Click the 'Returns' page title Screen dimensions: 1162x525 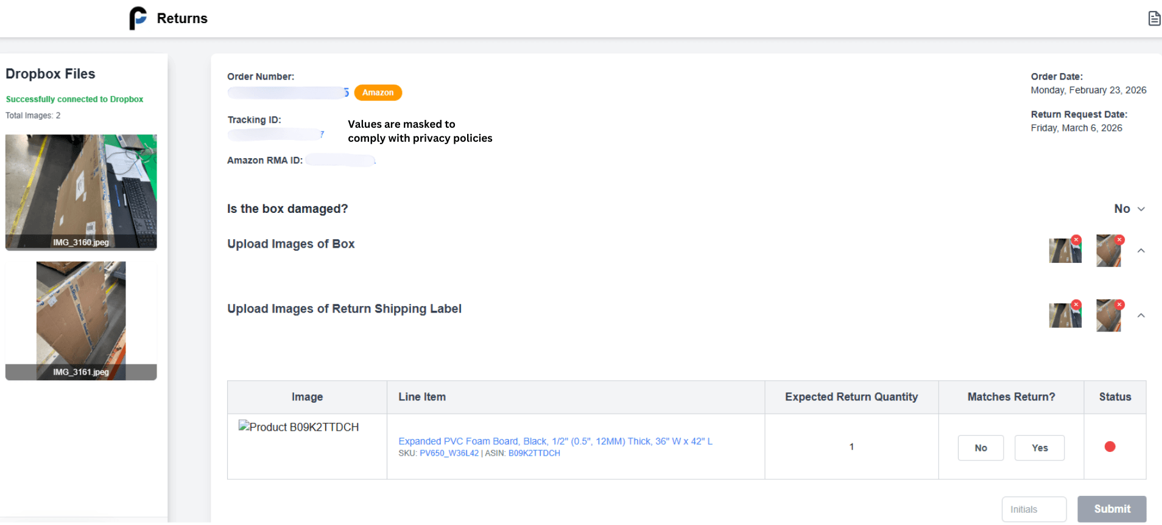pos(182,18)
